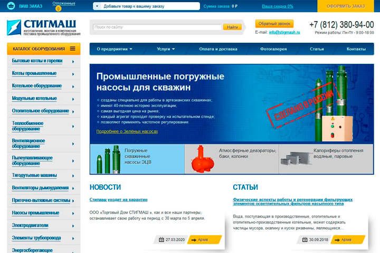Click the Оформить заказ button
This screenshot has width=380, height=253.
point(346,6)
